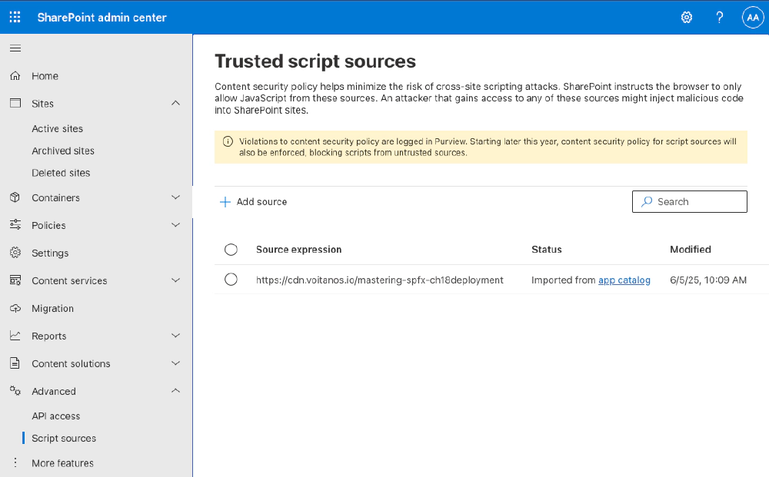Collapse navigation with hamburger icon

tap(15, 48)
